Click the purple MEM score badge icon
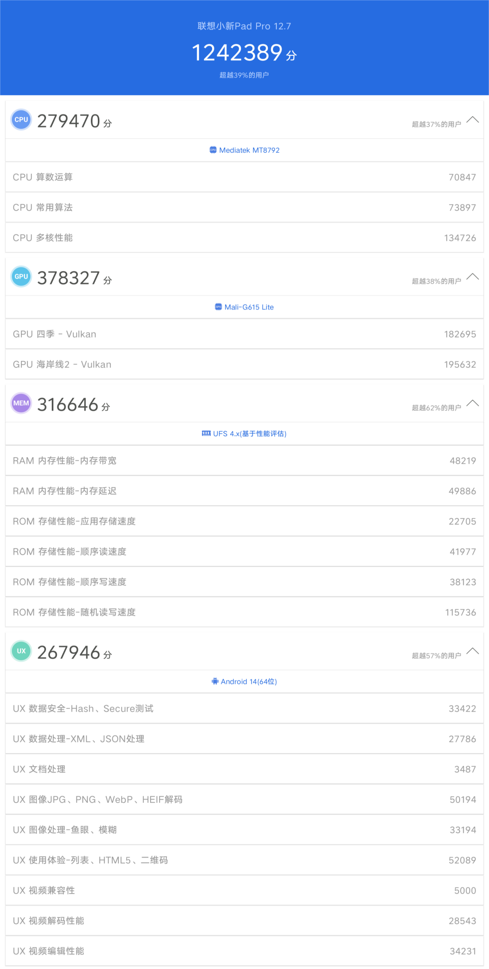The height and width of the screenshot is (969, 489). (21, 403)
